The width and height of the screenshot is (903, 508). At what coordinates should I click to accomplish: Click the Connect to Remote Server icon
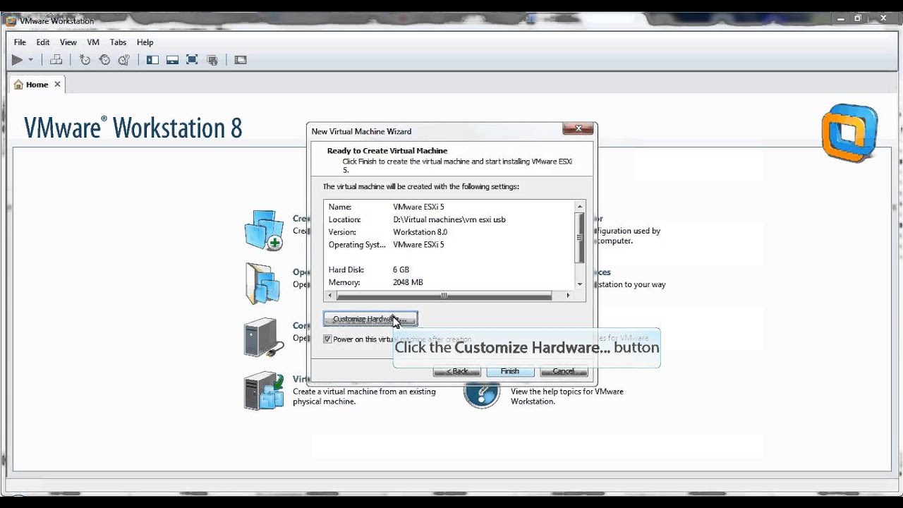(264, 337)
